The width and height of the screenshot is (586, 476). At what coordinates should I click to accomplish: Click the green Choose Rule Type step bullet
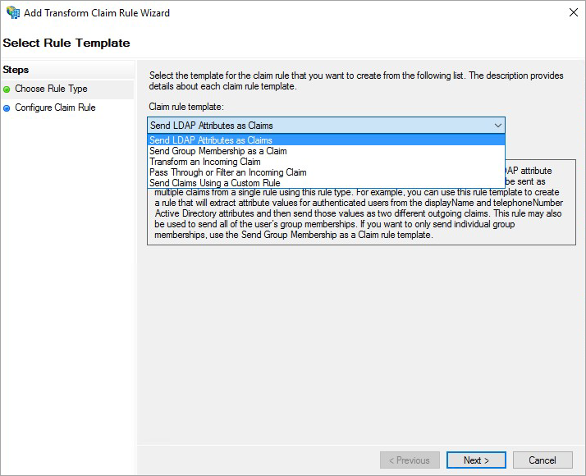[7, 89]
